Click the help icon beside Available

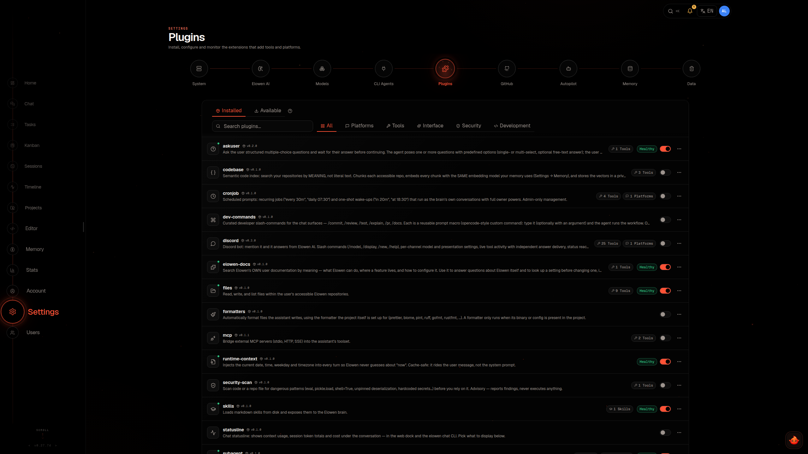click(290, 111)
